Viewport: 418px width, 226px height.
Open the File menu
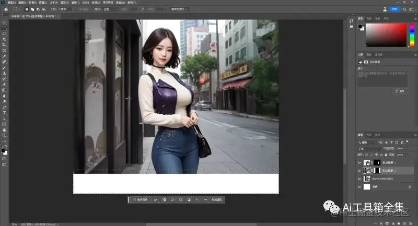[11, 3]
